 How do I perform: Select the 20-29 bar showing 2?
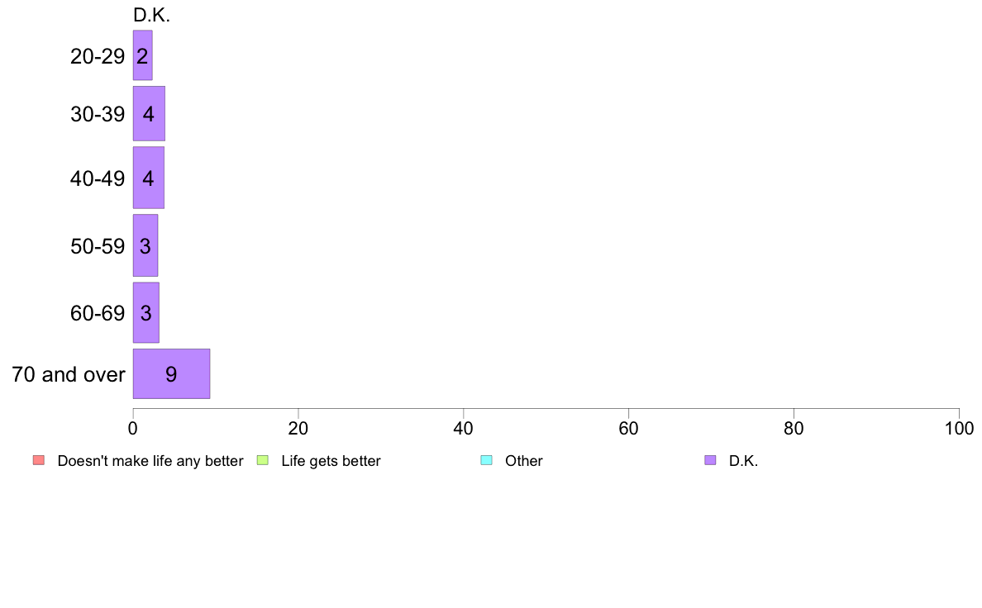(143, 55)
